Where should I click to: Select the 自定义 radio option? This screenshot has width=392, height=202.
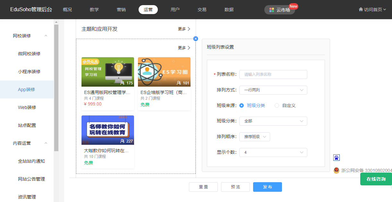[x=277, y=105]
